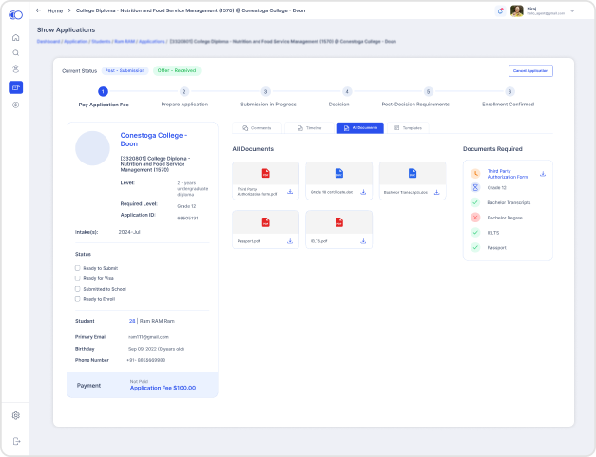Screen dimensions: 596x457
Task: Click the back arrow beside Home
Action: pos(38,10)
